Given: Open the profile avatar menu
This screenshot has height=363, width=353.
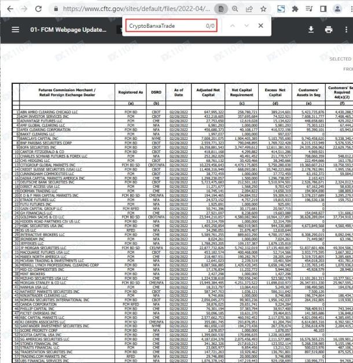Looking at the screenshot, I should click(337, 9).
